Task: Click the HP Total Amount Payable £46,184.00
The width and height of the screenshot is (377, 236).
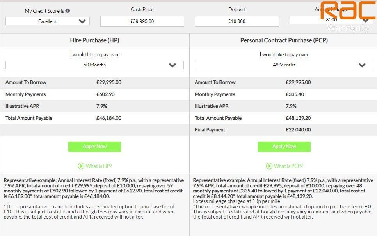Action: tap(108, 118)
